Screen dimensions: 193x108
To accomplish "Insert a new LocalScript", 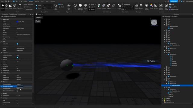I will coord(173,7).
